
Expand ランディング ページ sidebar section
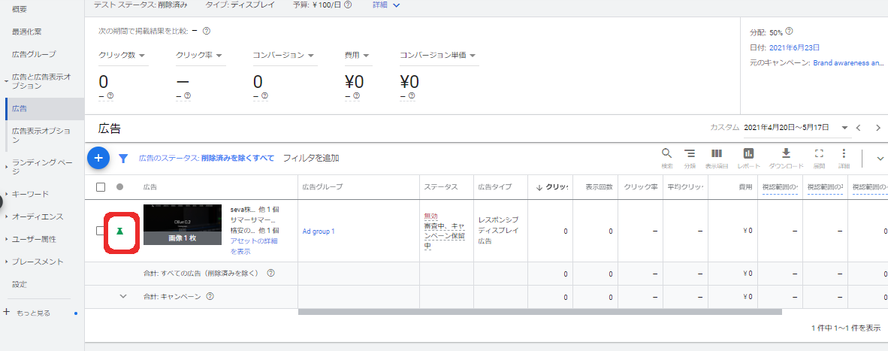point(6,167)
